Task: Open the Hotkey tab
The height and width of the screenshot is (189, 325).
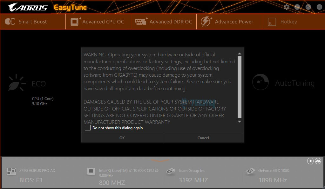Action: (x=293, y=22)
